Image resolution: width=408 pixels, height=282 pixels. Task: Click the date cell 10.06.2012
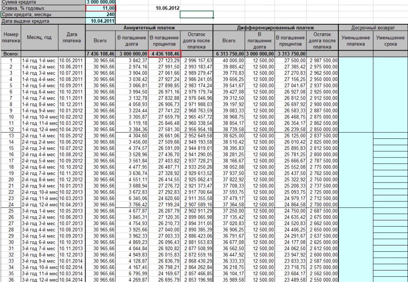click(164, 8)
